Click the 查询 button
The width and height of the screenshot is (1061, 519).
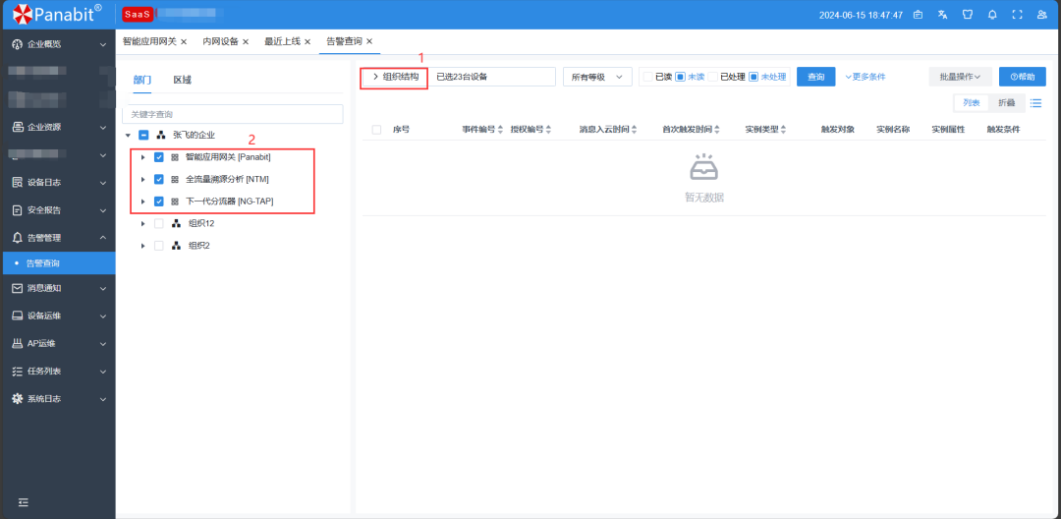[816, 77]
